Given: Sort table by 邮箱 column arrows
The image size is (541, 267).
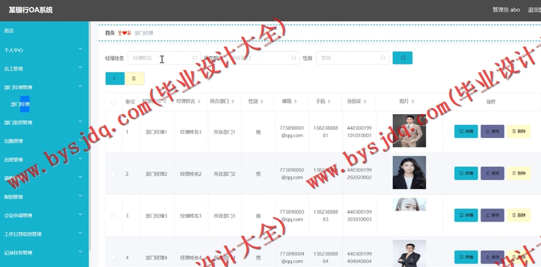Looking at the screenshot, I should [296, 101].
